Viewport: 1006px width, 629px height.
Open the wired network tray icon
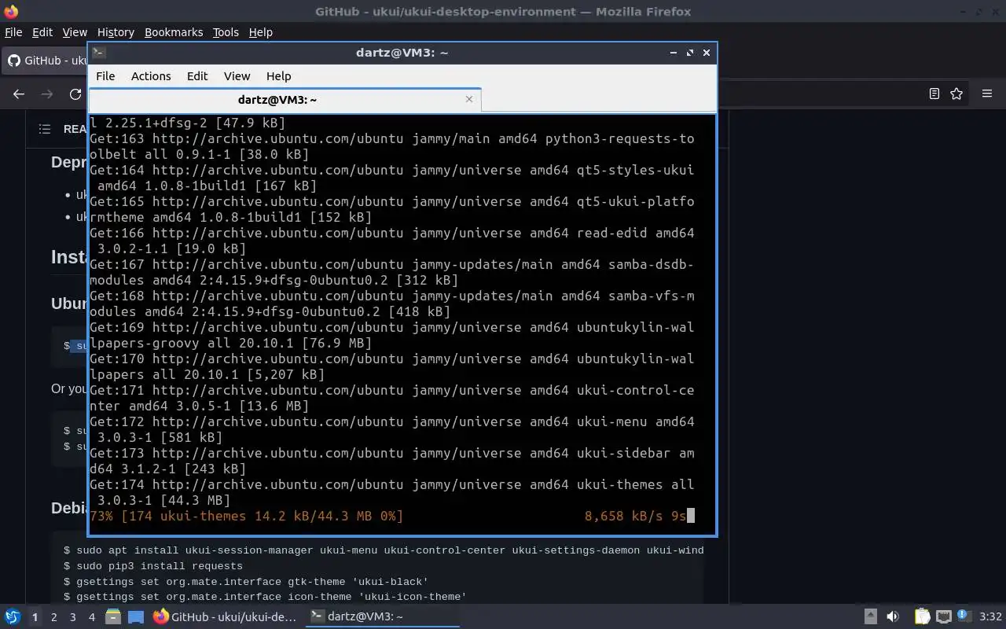944,616
